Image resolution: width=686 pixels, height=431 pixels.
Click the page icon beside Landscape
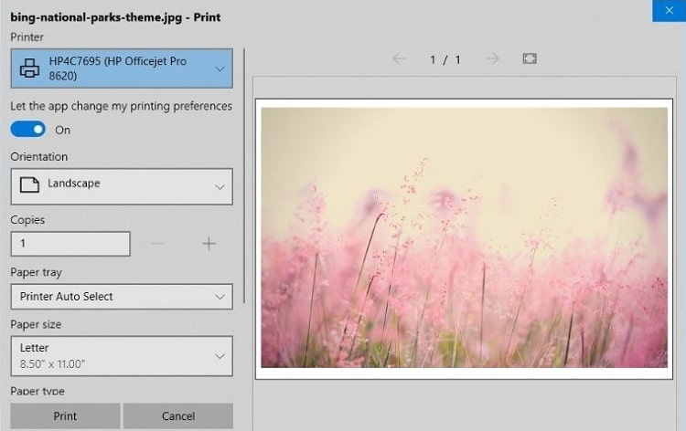29,184
